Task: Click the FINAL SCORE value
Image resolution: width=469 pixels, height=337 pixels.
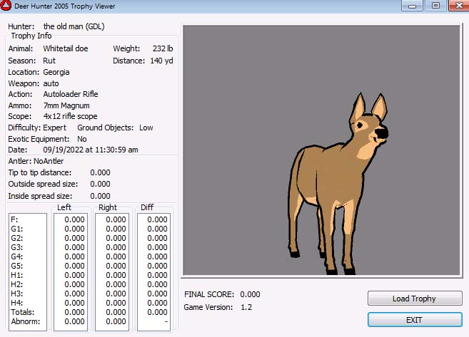Action: click(x=250, y=294)
